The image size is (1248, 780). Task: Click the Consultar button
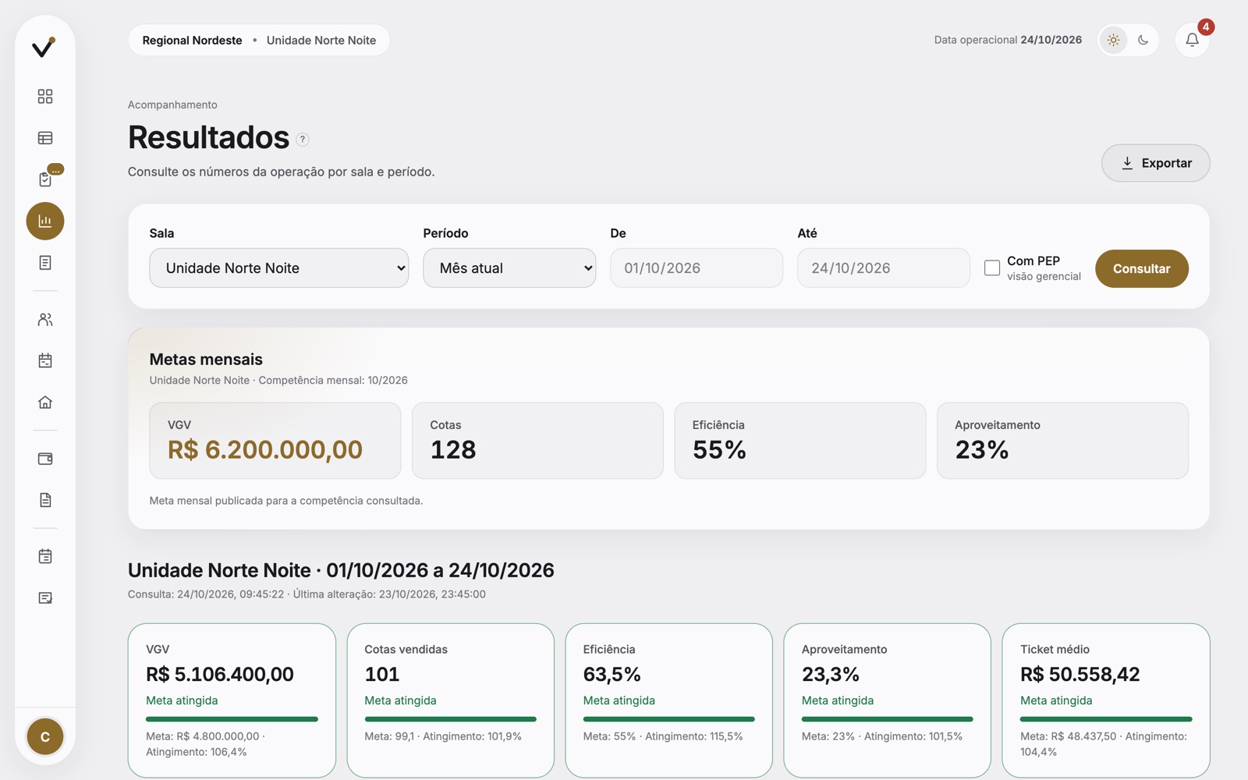click(x=1142, y=268)
